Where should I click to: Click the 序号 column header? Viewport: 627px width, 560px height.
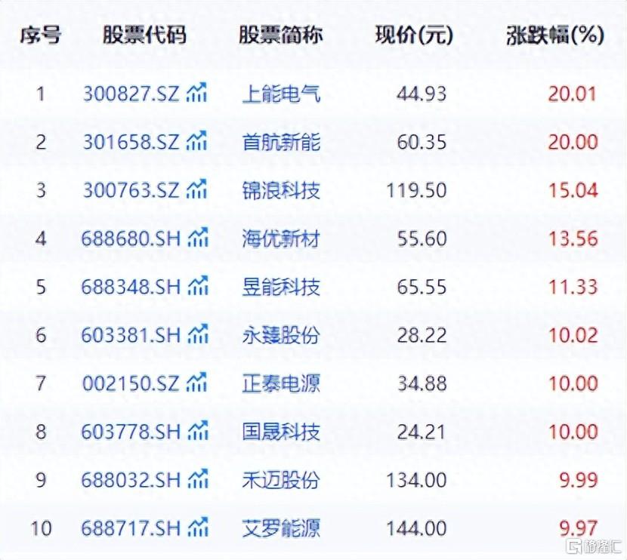[x=41, y=35]
